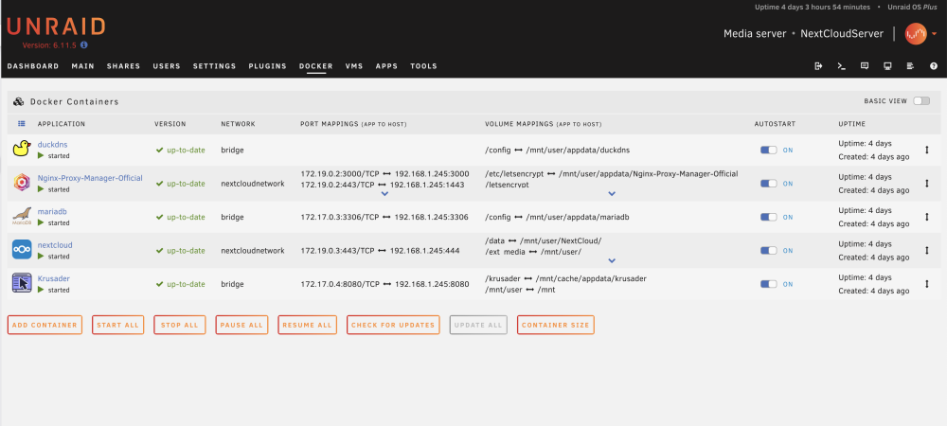Click the UNRAID logo

[x=56, y=27]
